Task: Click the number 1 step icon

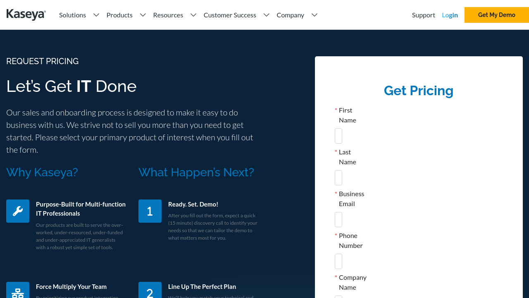Action: (150, 211)
